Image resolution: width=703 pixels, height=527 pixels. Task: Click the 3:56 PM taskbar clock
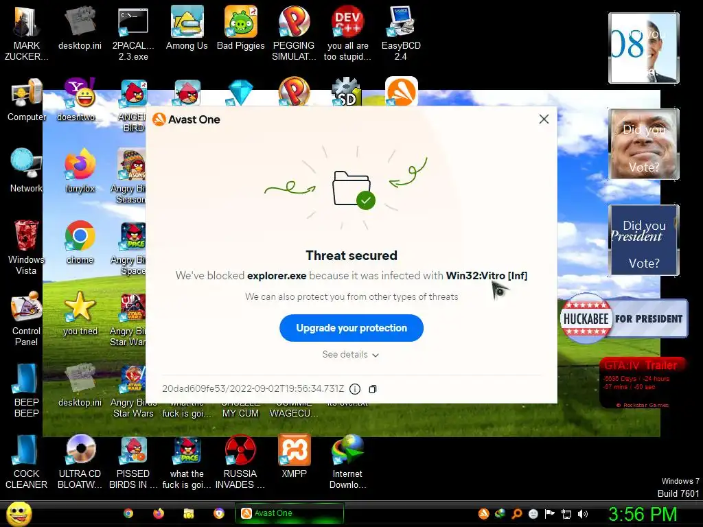[x=643, y=513]
